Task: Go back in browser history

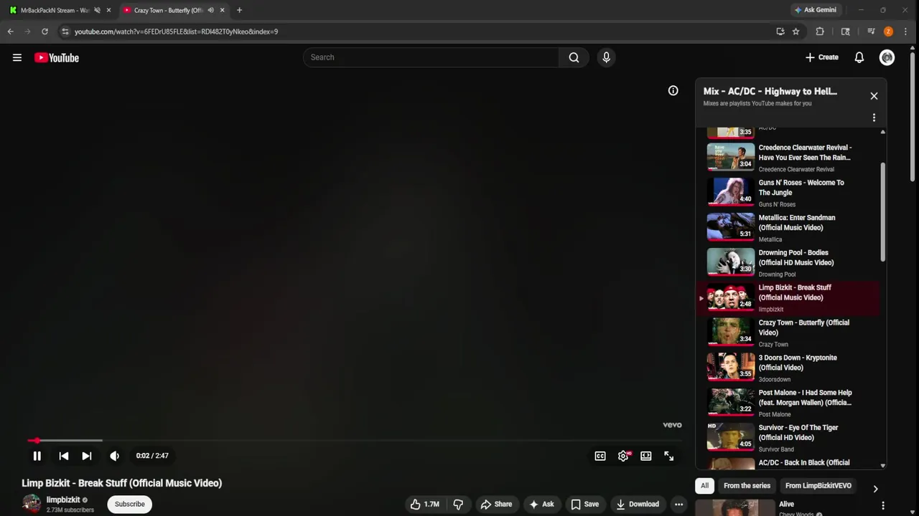Action: click(x=11, y=32)
